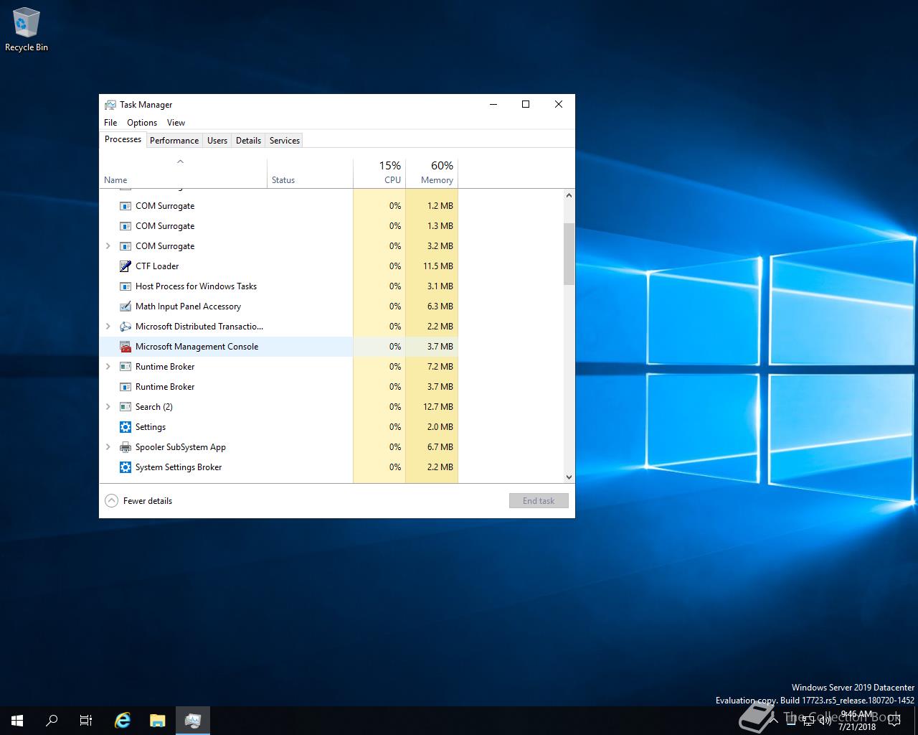Collapse view with Fewer details

point(139,501)
